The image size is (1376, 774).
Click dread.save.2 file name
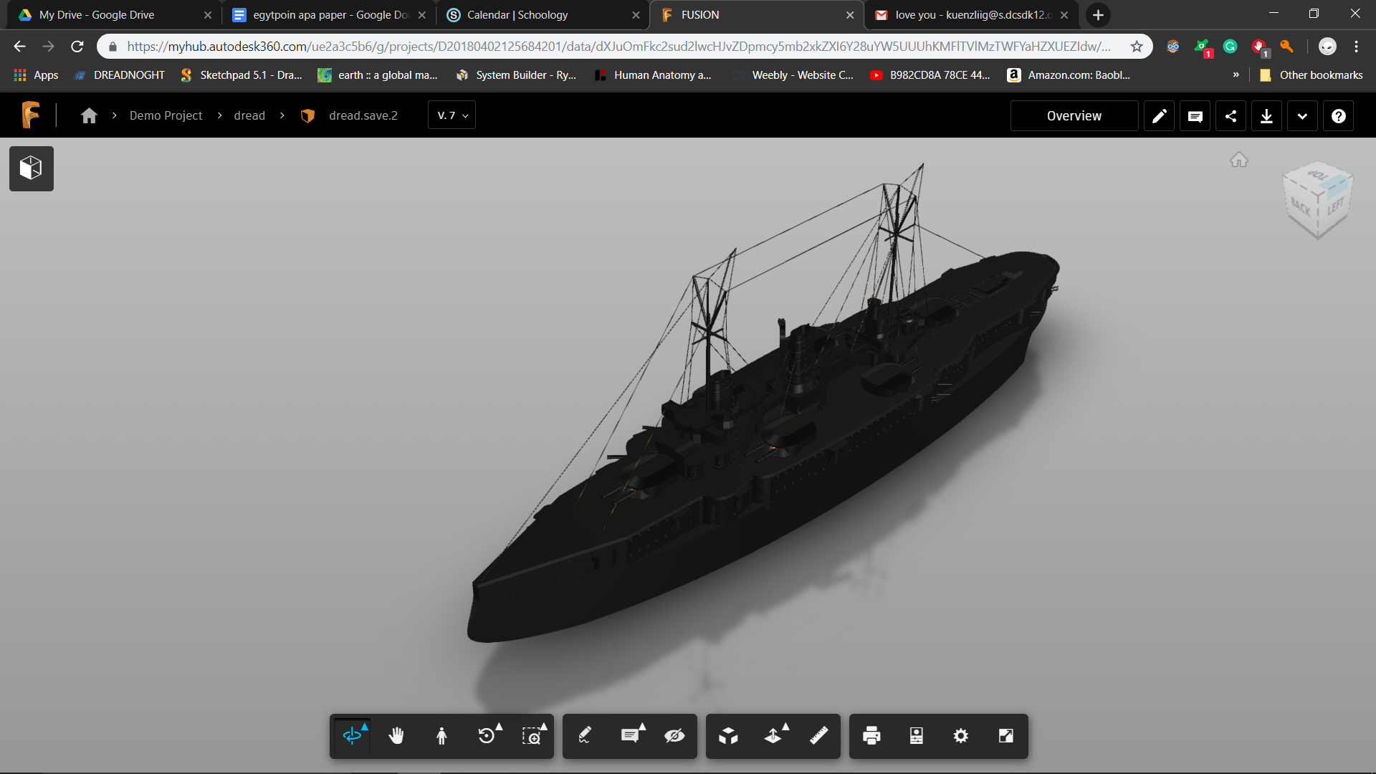tap(363, 115)
